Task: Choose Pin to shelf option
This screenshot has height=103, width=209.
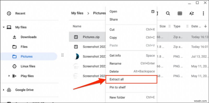Action: point(118,87)
